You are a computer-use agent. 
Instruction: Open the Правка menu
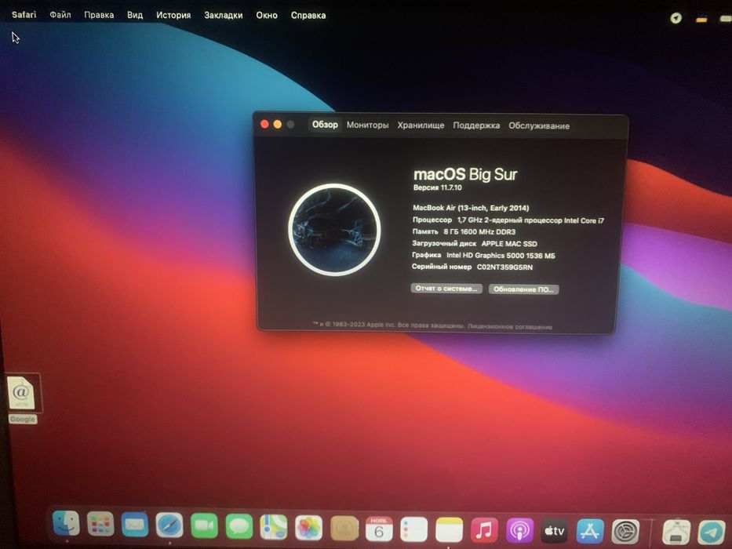coord(99,15)
